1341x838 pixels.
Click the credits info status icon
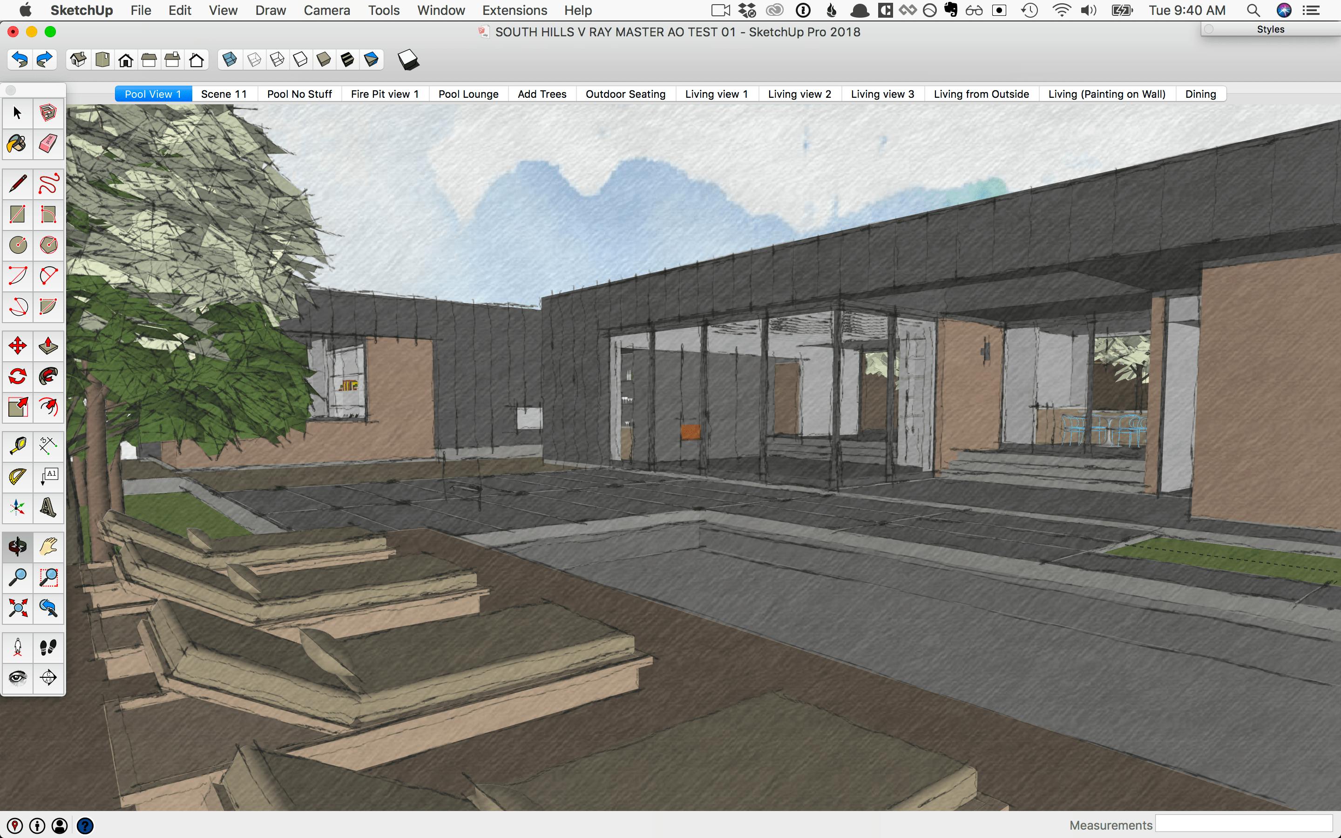[x=37, y=826]
